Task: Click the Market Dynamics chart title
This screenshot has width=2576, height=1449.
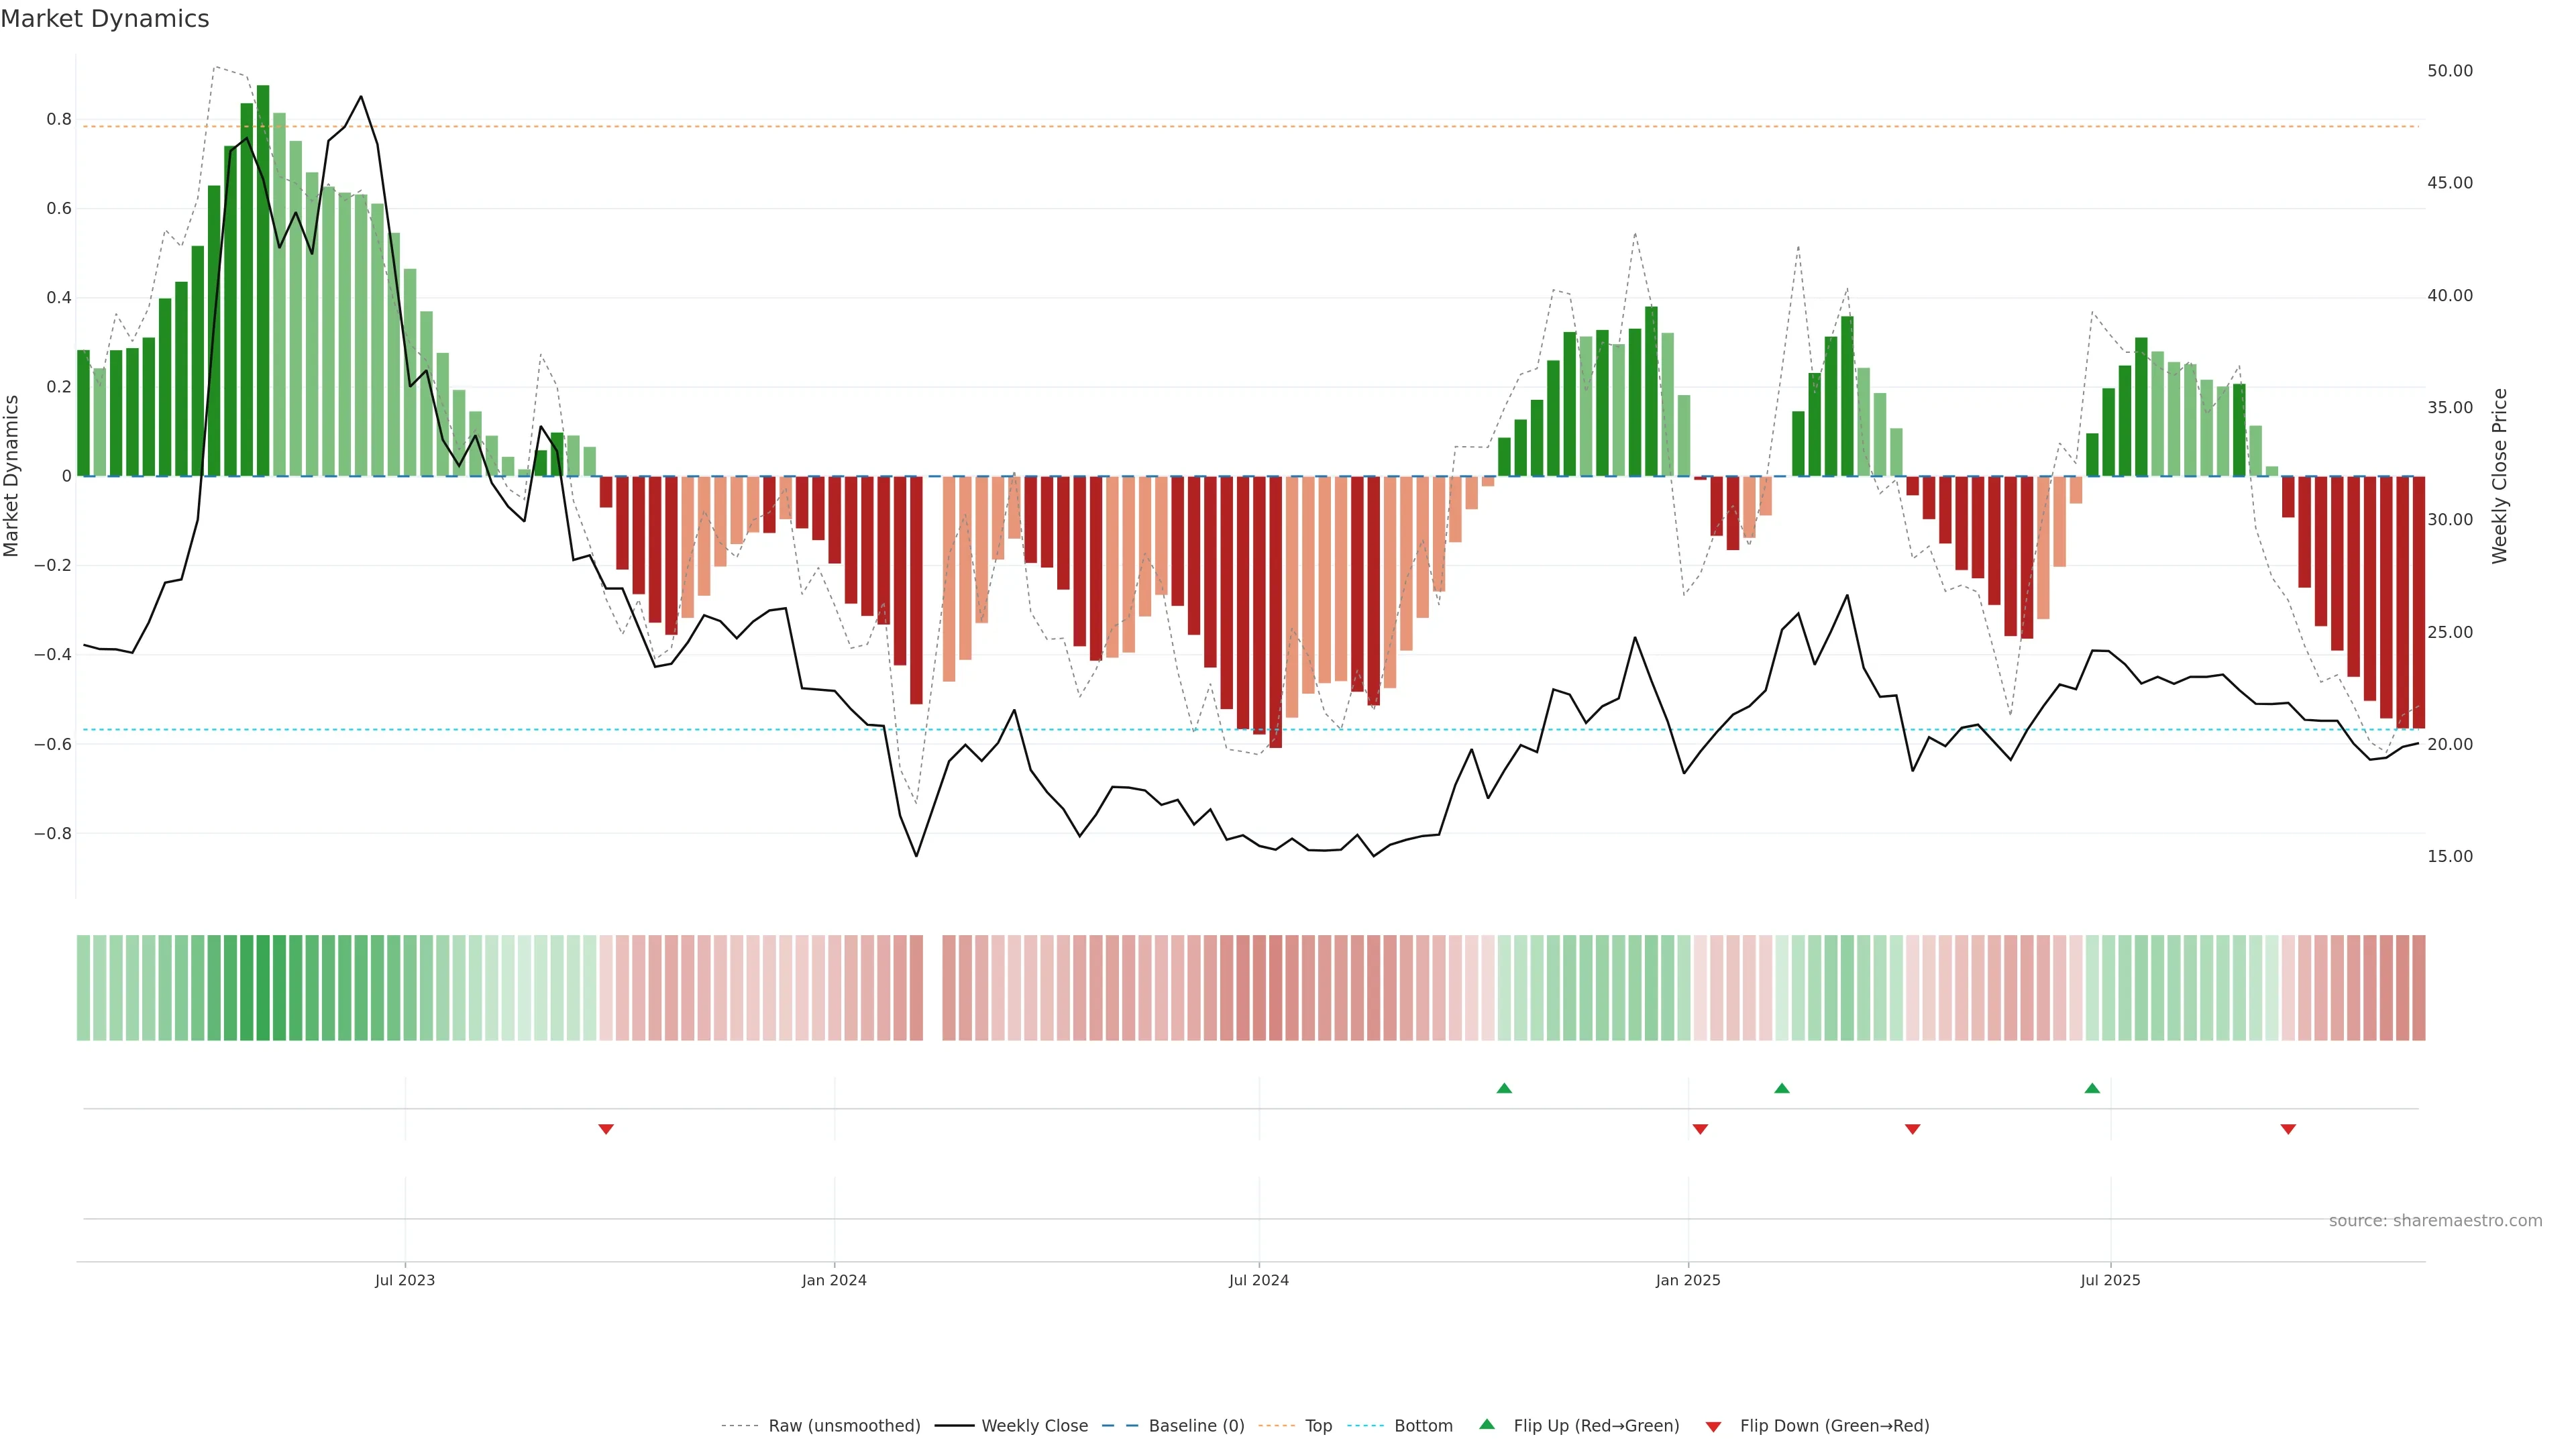Action: pyautogui.click(x=105, y=19)
